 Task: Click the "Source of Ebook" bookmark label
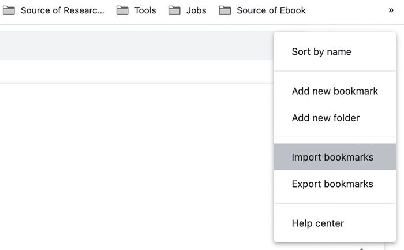(271, 10)
